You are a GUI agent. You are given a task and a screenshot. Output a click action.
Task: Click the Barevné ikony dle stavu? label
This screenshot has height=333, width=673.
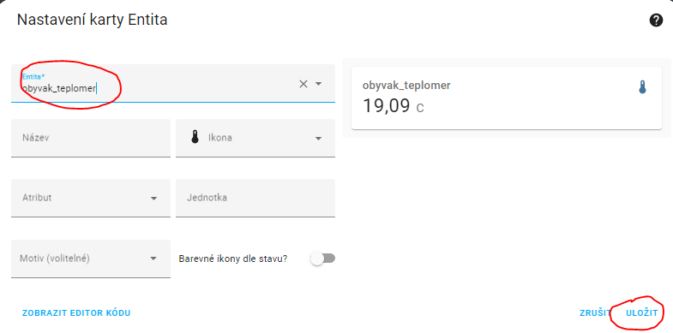click(x=232, y=259)
